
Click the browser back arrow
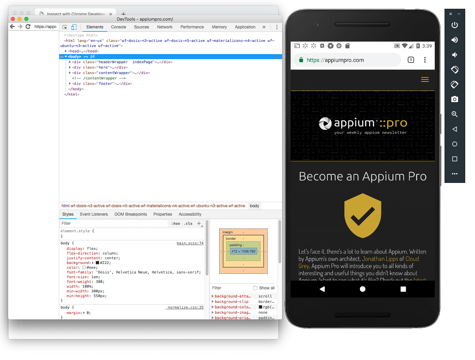[x=12, y=26]
